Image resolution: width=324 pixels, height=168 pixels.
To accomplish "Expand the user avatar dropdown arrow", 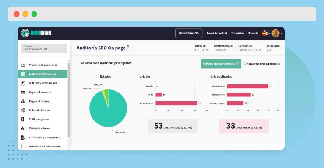I will 282,33.
